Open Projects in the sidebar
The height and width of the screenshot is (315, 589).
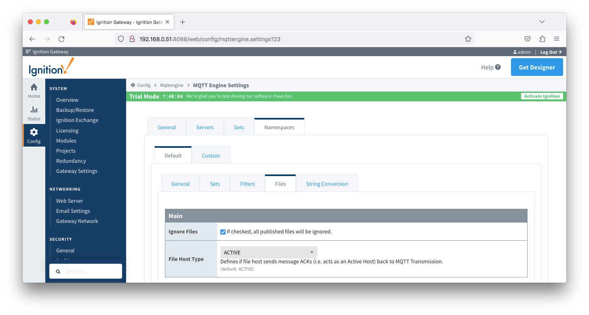click(66, 151)
